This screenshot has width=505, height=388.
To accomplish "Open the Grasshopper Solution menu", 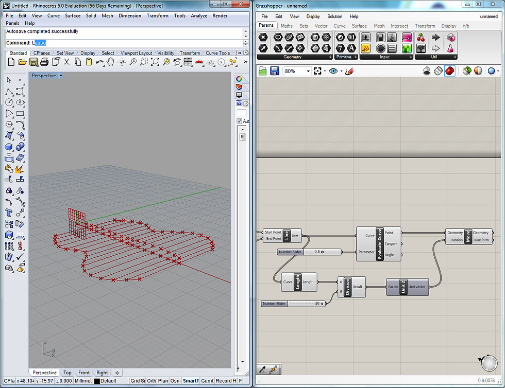I will pos(334,16).
